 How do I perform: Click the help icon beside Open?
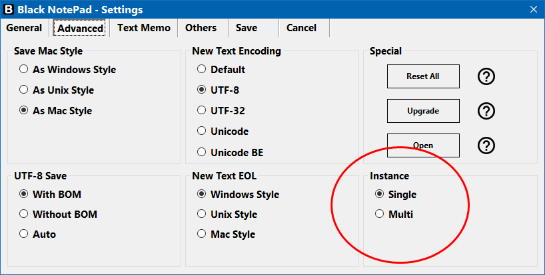(x=486, y=145)
